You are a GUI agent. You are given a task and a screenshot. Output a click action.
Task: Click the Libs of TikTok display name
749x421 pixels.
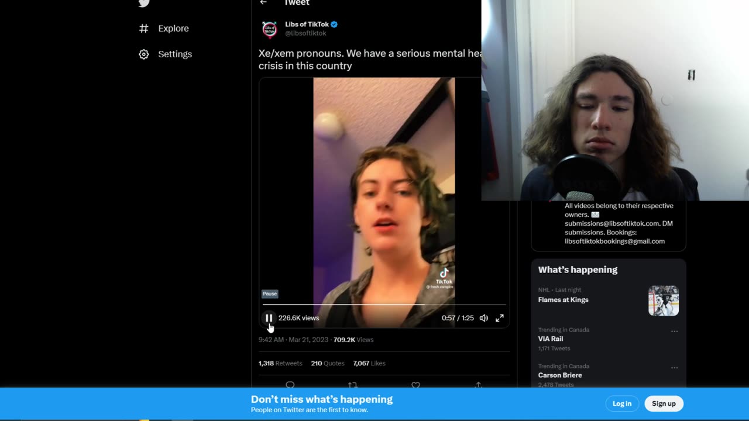pyautogui.click(x=307, y=25)
